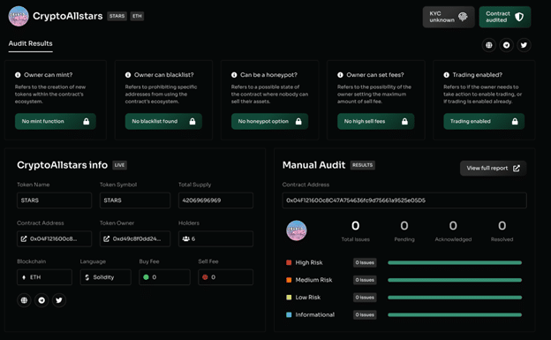Click the KYC unknown badge
This screenshot has height=340, width=551.
click(x=449, y=17)
